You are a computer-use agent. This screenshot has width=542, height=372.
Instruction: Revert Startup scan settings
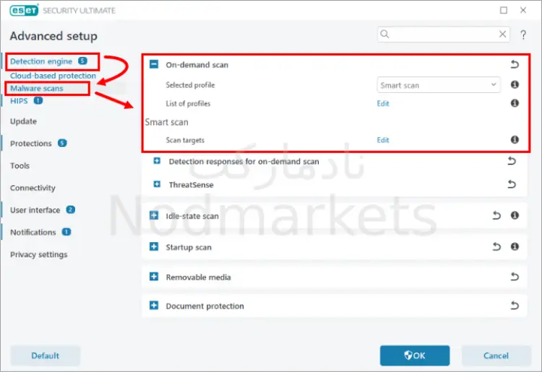point(496,247)
